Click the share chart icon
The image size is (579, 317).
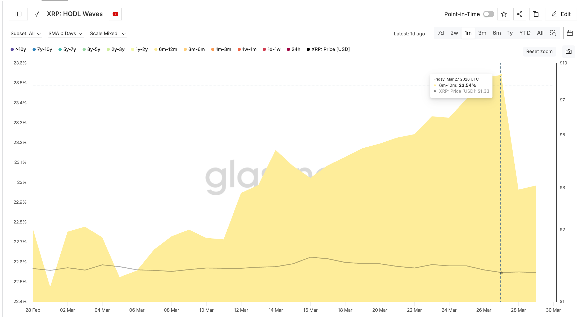519,14
